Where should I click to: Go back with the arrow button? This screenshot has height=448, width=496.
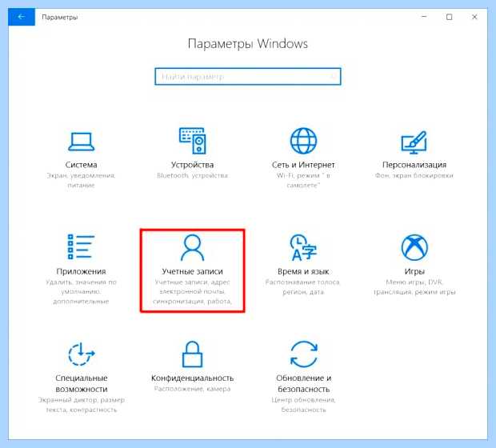click(x=21, y=17)
